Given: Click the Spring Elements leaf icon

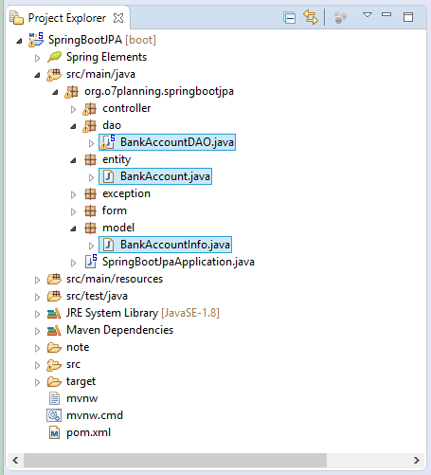Looking at the screenshot, I should coord(54,57).
